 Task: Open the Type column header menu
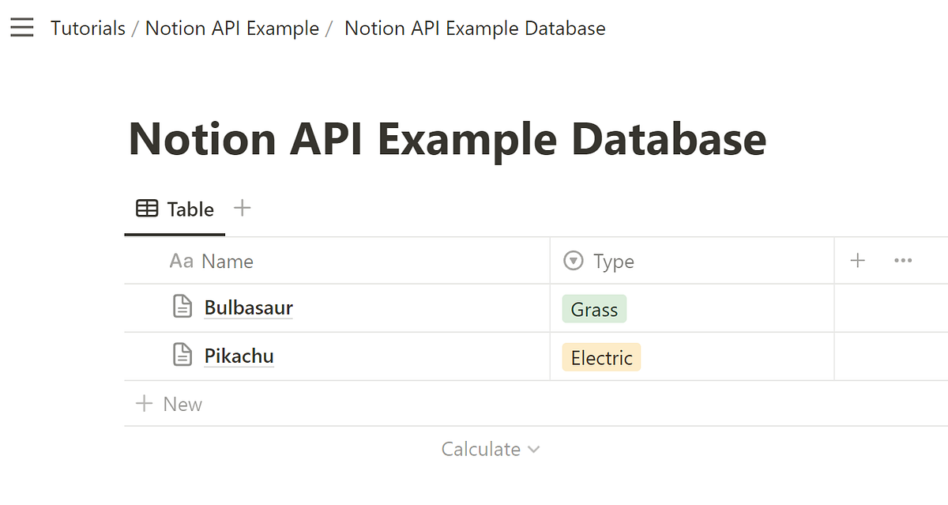[614, 262]
